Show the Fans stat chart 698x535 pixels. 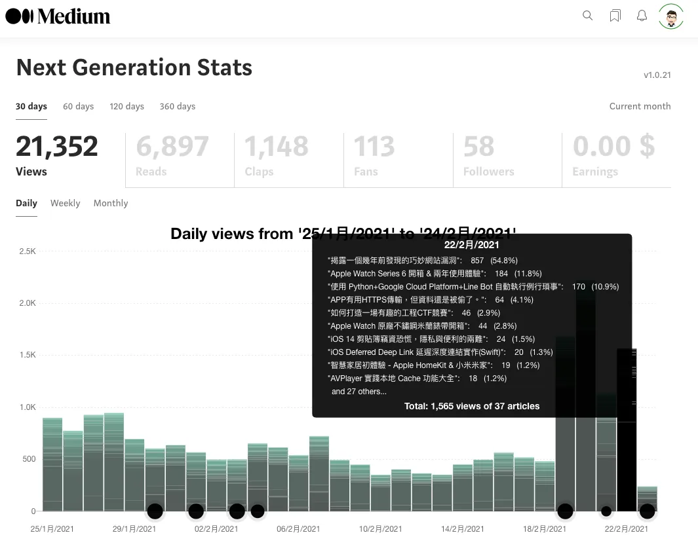374,156
